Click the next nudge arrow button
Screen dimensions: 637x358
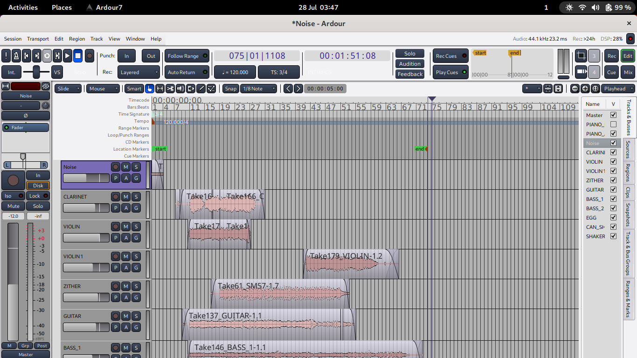pos(298,89)
